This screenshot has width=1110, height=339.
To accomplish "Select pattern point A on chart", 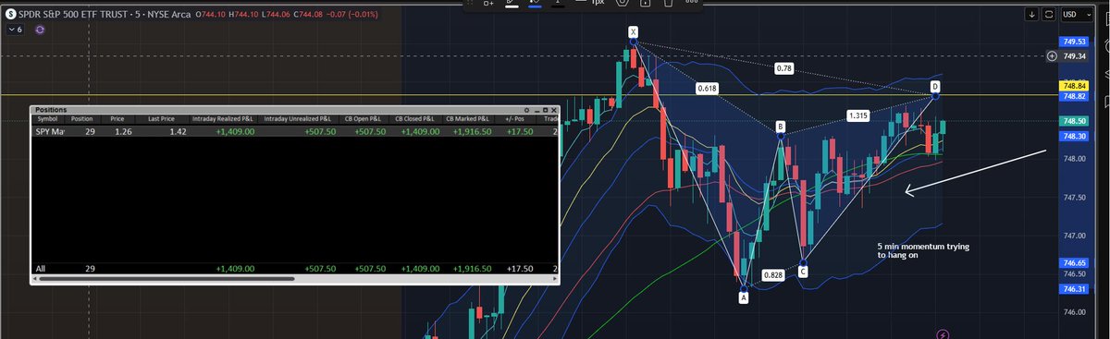I will (x=744, y=297).
